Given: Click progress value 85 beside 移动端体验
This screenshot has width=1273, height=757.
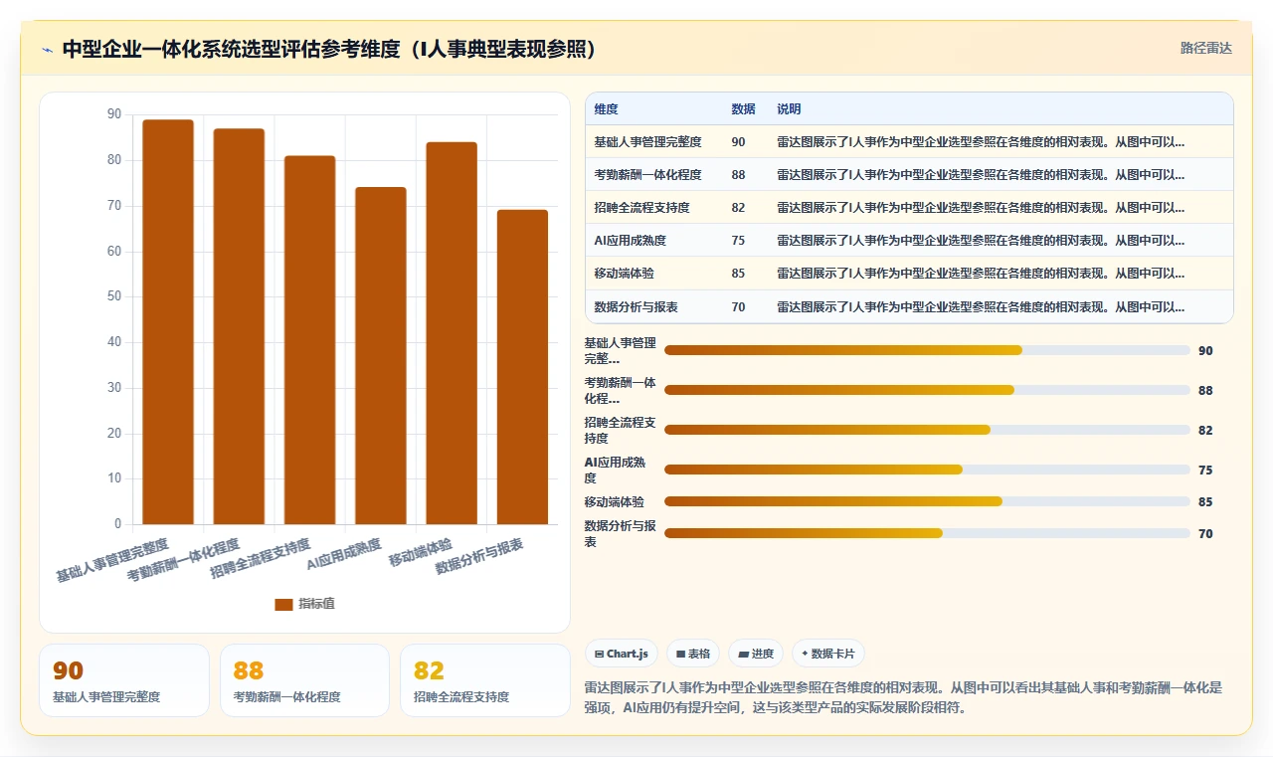Looking at the screenshot, I should click(x=1205, y=502).
